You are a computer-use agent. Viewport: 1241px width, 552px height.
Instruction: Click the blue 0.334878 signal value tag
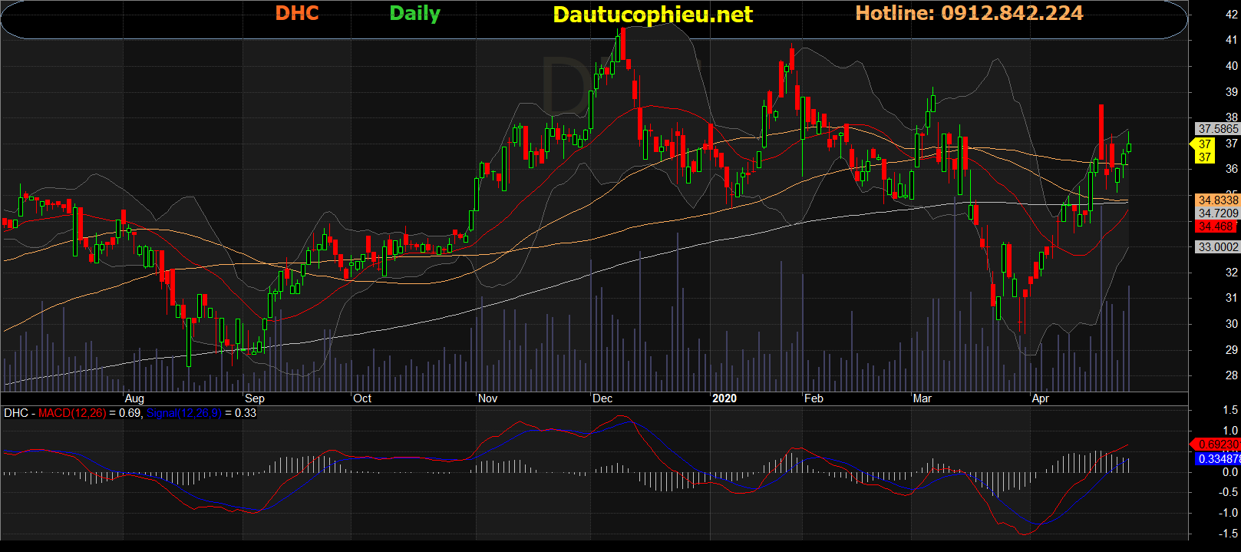pos(1218,459)
